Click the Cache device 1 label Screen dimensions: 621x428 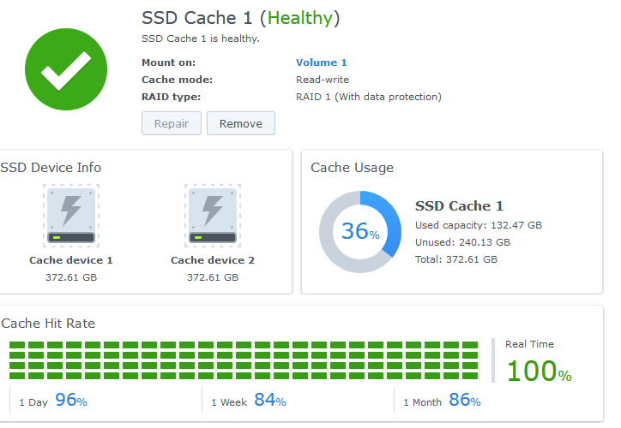click(71, 260)
